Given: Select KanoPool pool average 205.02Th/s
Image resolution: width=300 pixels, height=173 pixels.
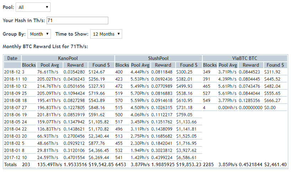Looking at the screenshot, I should click(49, 79).
